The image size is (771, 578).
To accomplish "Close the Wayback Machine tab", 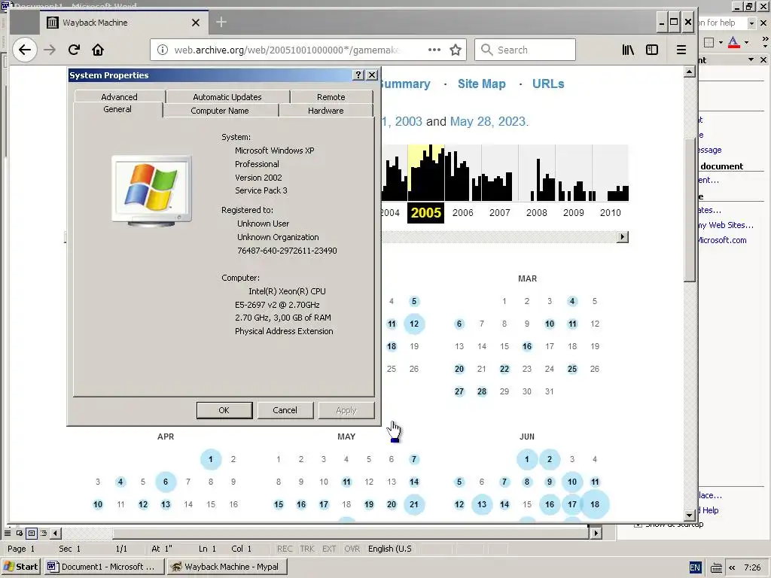I will point(195,23).
